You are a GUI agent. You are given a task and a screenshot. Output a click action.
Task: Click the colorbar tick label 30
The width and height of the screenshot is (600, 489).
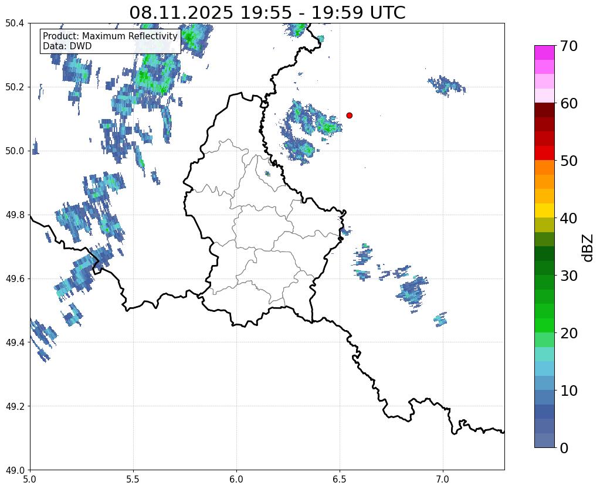pyautogui.click(x=569, y=276)
